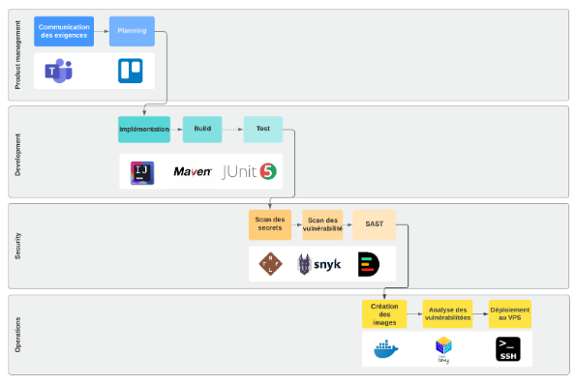Select the Test step box

tap(263, 130)
